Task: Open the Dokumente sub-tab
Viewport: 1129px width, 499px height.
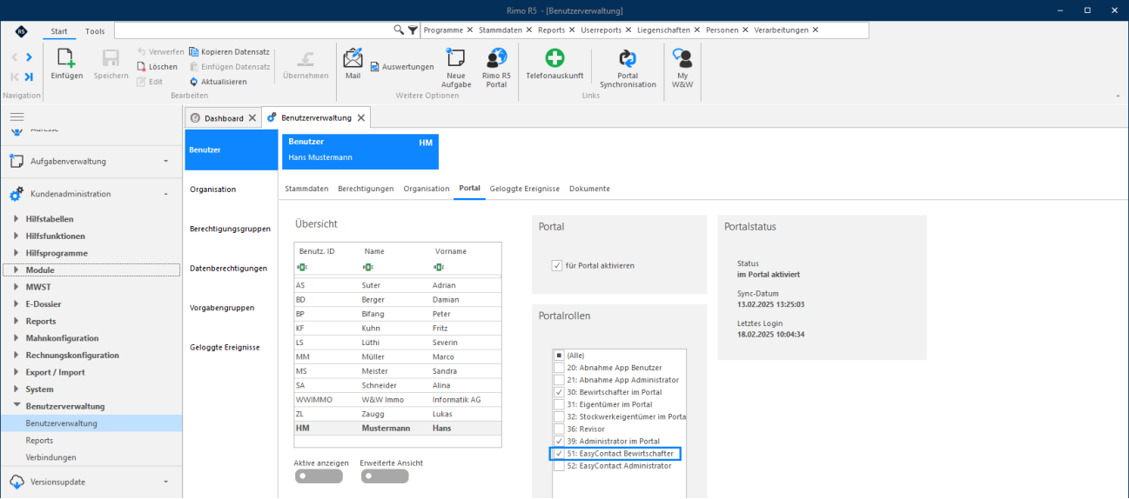Action: pyautogui.click(x=589, y=189)
